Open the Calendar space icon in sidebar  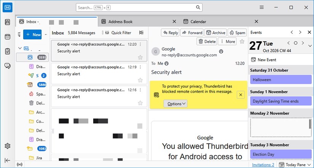(7, 37)
